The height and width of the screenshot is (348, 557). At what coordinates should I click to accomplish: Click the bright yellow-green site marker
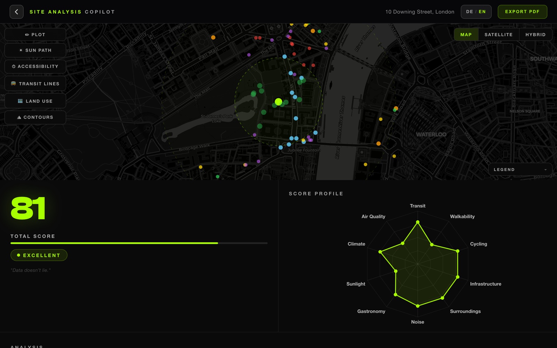(x=278, y=102)
